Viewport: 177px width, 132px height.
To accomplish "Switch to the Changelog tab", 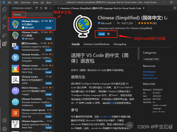I will click(120, 44).
